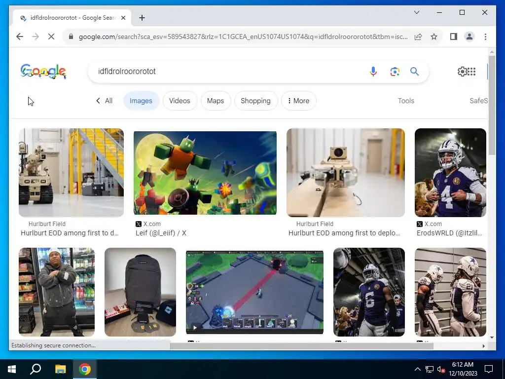Open the tower defense game video thumbnail
The image size is (505, 379).
click(x=254, y=292)
